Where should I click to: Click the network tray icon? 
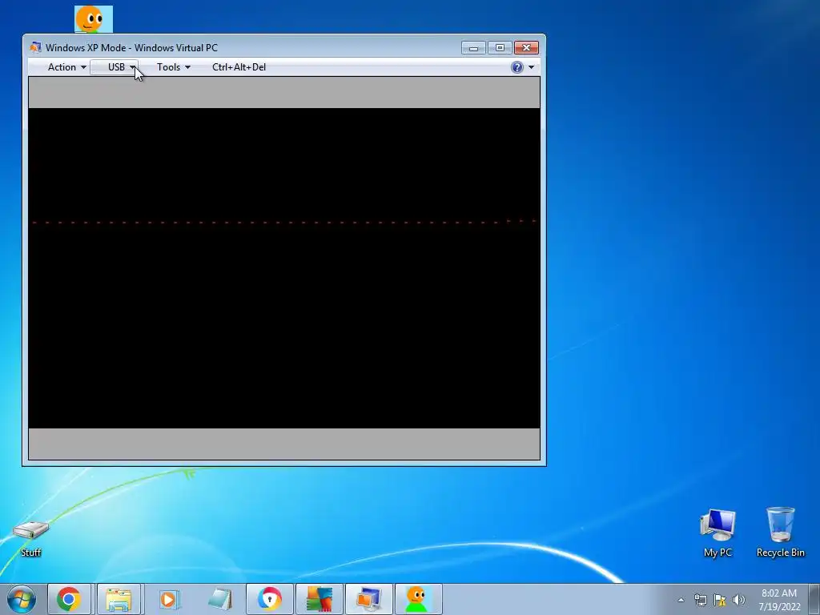(700, 600)
